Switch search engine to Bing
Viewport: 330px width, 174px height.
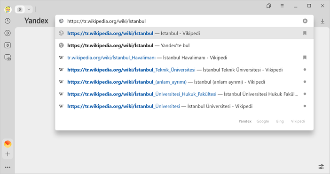point(280,121)
